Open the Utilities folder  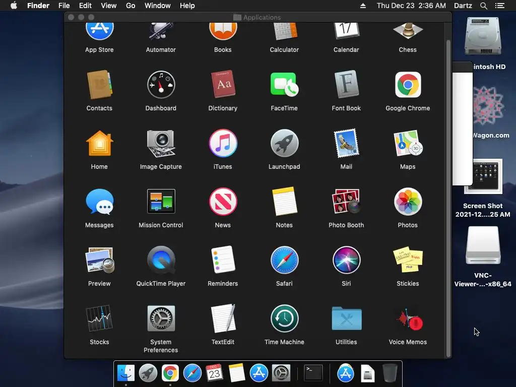click(346, 318)
